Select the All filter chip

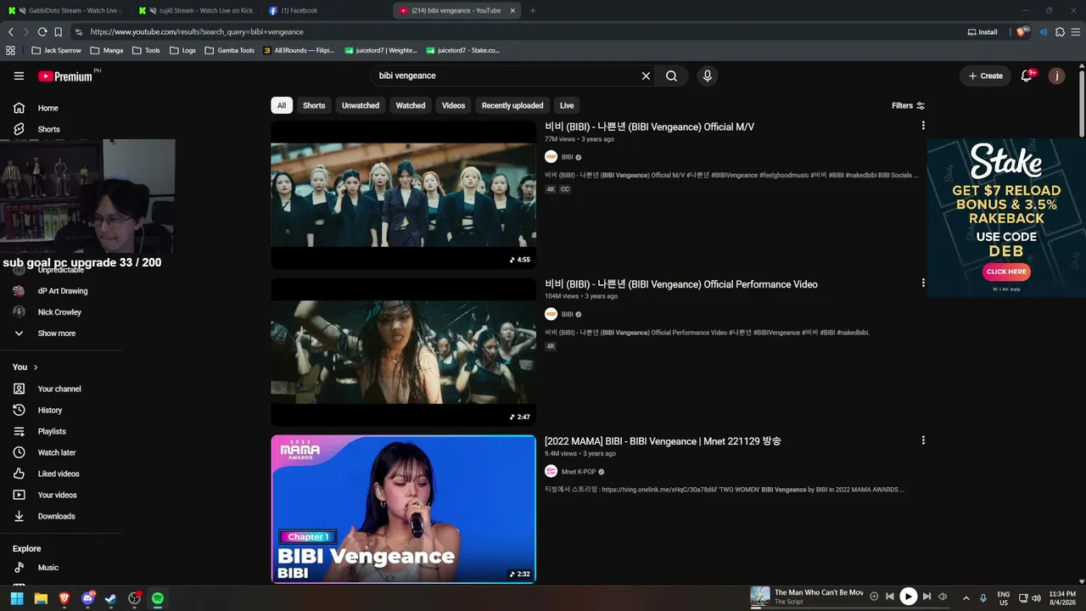pyautogui.click(x=282, y=105)
